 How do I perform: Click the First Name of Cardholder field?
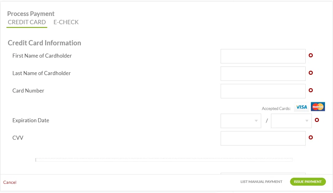263,56
